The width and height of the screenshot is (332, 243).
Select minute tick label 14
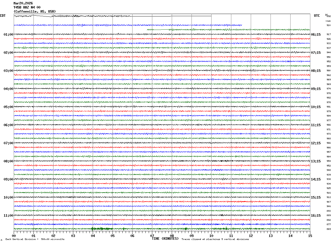click(x=290, y=236)
